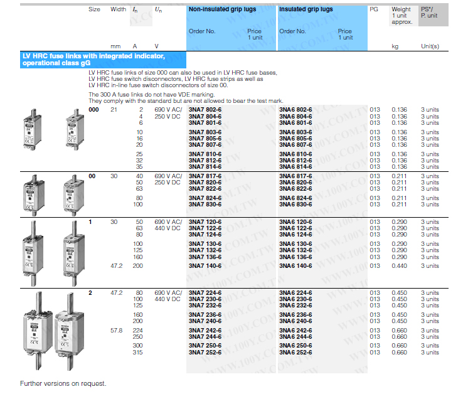Click the Further versions on request text
Image resolution: width=468 pixels, height=394 pixels.
click(63, 383)
